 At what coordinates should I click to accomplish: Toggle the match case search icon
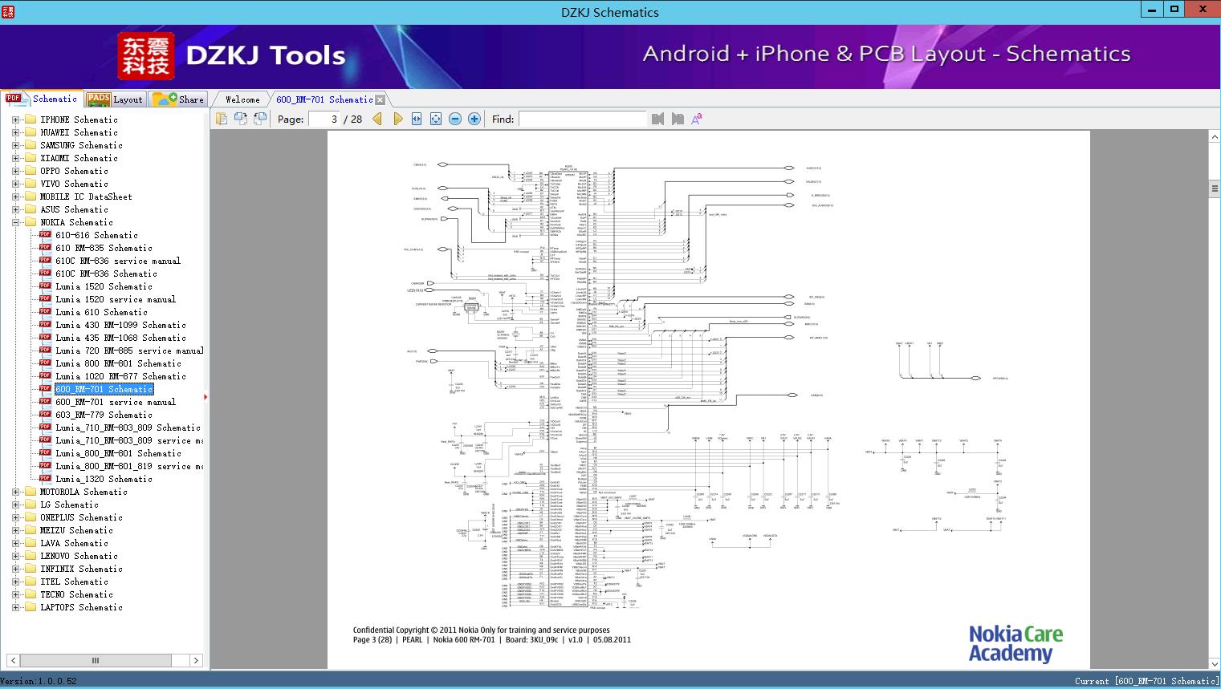point(697,119)
